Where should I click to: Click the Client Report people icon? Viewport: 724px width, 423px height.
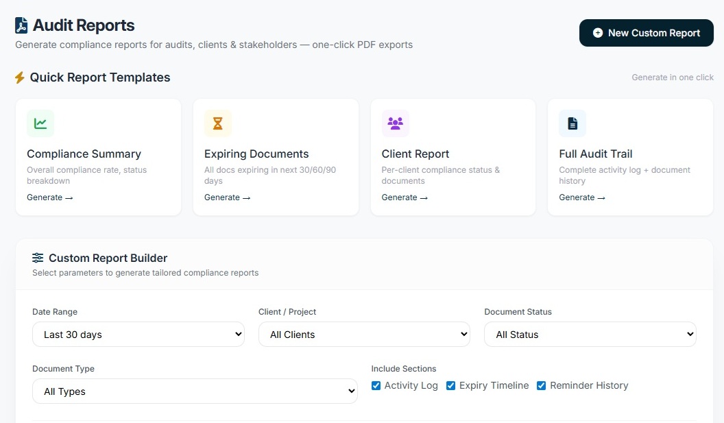click(x=395, y=123)
